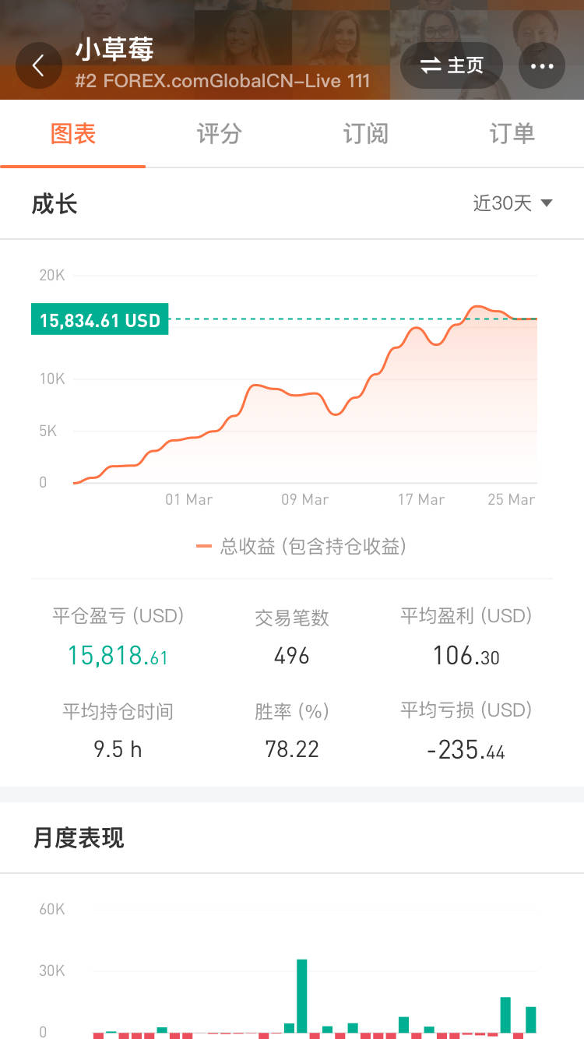Select the 订阅 tab
The width and height of the screenshot is (584, 1039).
(365, 134)
